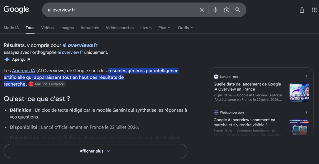Screen dimensions: 319x164
Task: Open the Google apps grid icon
Action: pos(314,10)
